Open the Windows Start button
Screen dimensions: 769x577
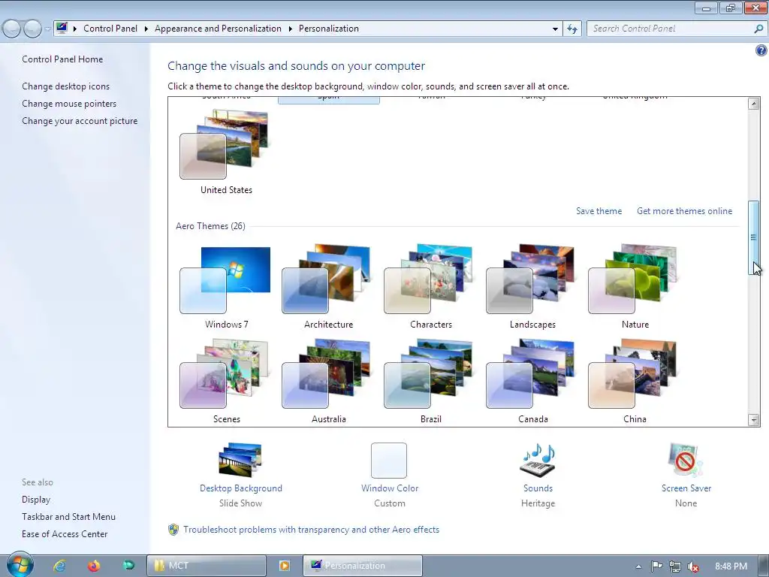coord(19,565)
